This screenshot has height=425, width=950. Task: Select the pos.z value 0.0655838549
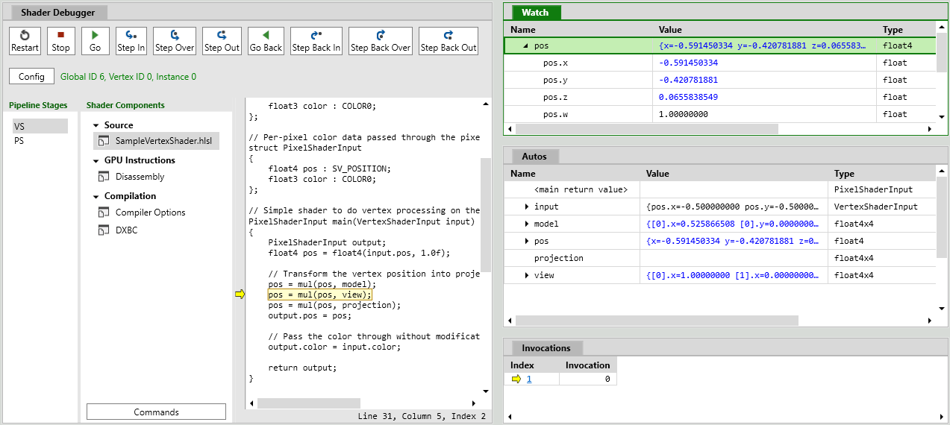point(688,97)
